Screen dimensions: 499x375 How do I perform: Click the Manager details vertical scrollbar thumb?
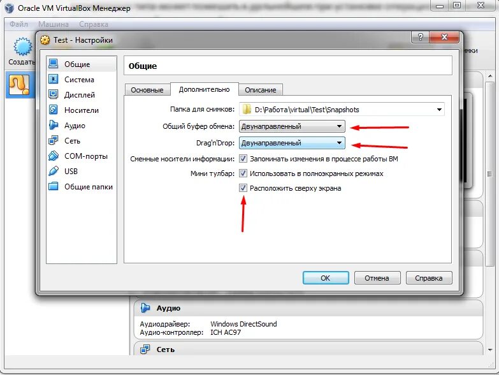490,174
